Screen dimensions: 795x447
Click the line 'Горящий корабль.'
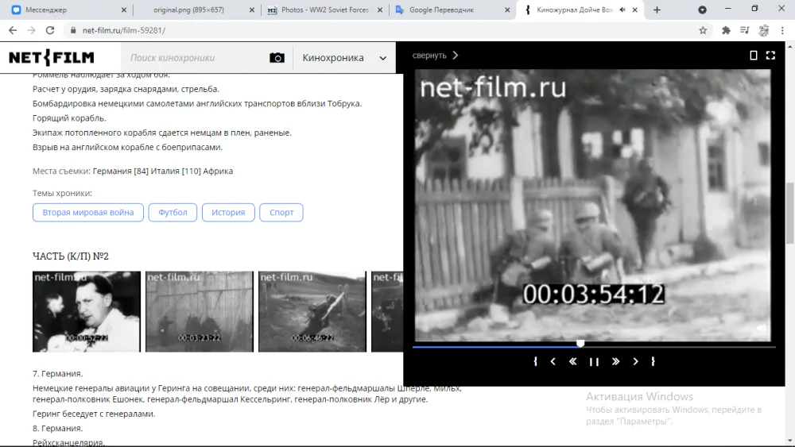69,118
